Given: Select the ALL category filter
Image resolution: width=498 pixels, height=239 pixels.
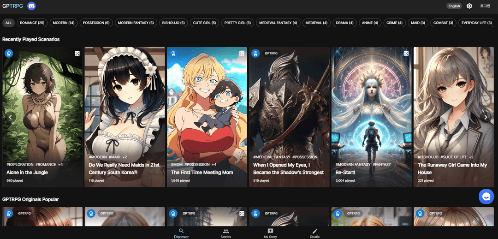Looking at the screenshot, I should coord(9,23).
